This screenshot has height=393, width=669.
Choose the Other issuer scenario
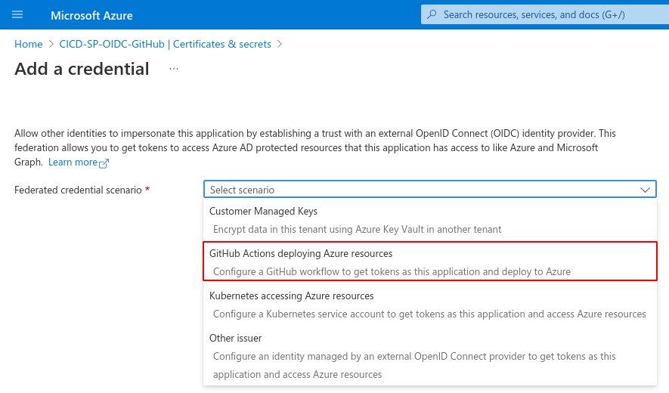click(x=430, y=356)
